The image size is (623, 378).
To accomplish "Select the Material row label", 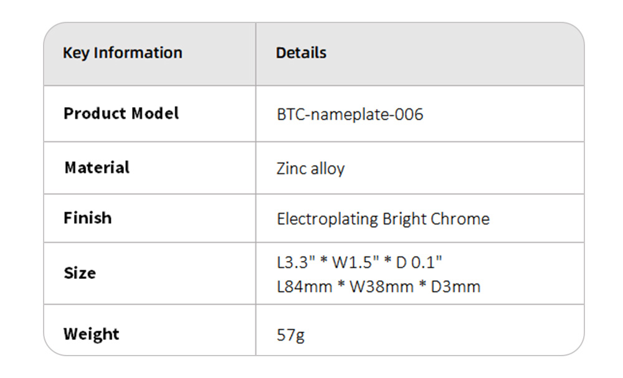I will (97, 168).
